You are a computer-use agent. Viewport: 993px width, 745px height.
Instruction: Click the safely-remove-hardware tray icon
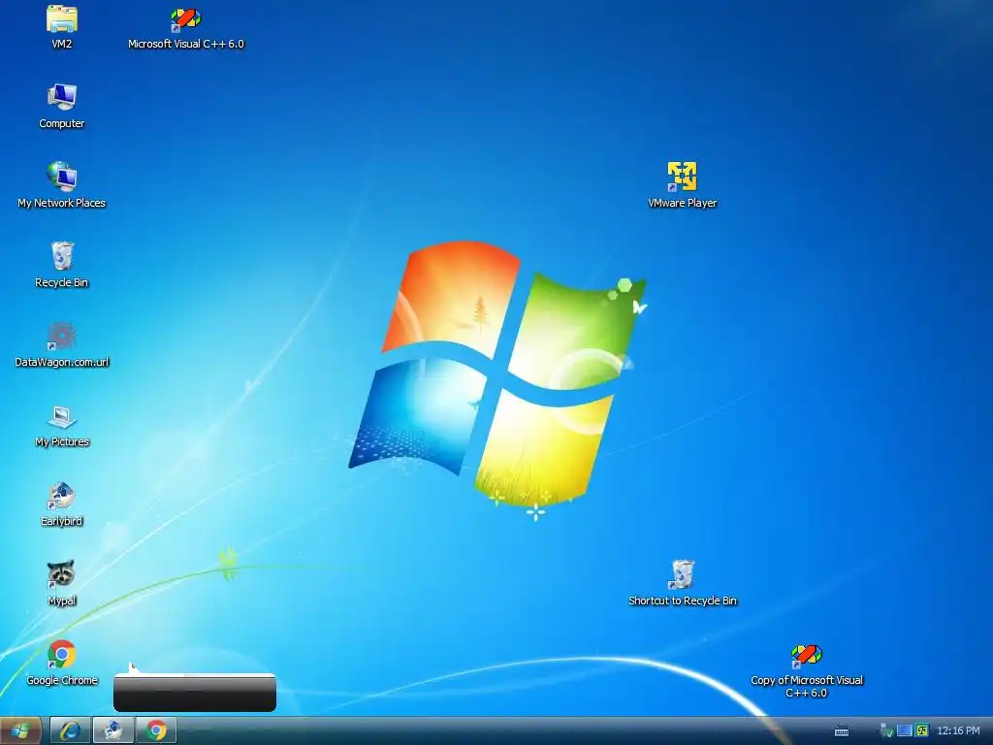[886, 731]
